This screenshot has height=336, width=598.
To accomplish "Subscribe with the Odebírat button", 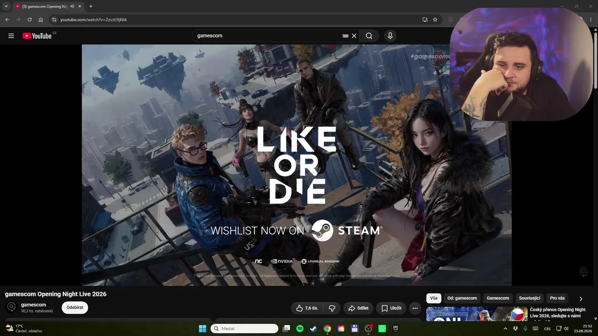I will (x=75, y=308).
